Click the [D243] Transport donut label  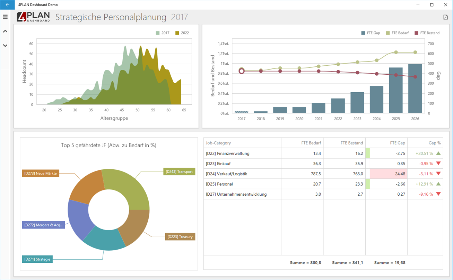(179, 172)
